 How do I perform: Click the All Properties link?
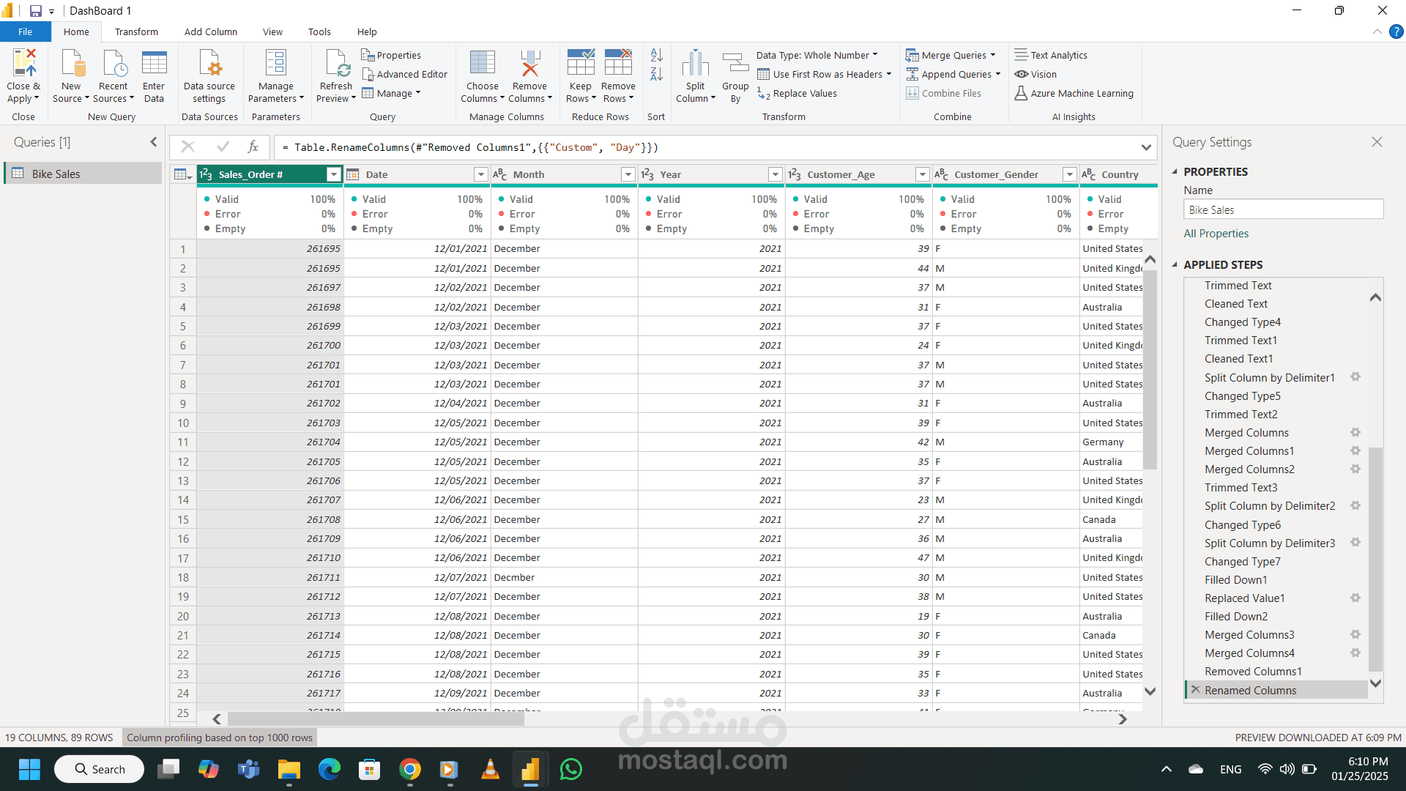pyautogui.click(x=1216, y=233)
